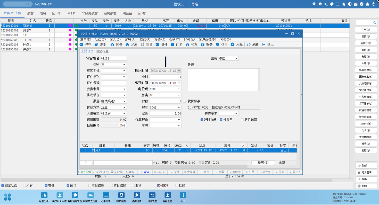
Task: Click the 入账 post-charge toolbar icon
Action: click(233, 44)
